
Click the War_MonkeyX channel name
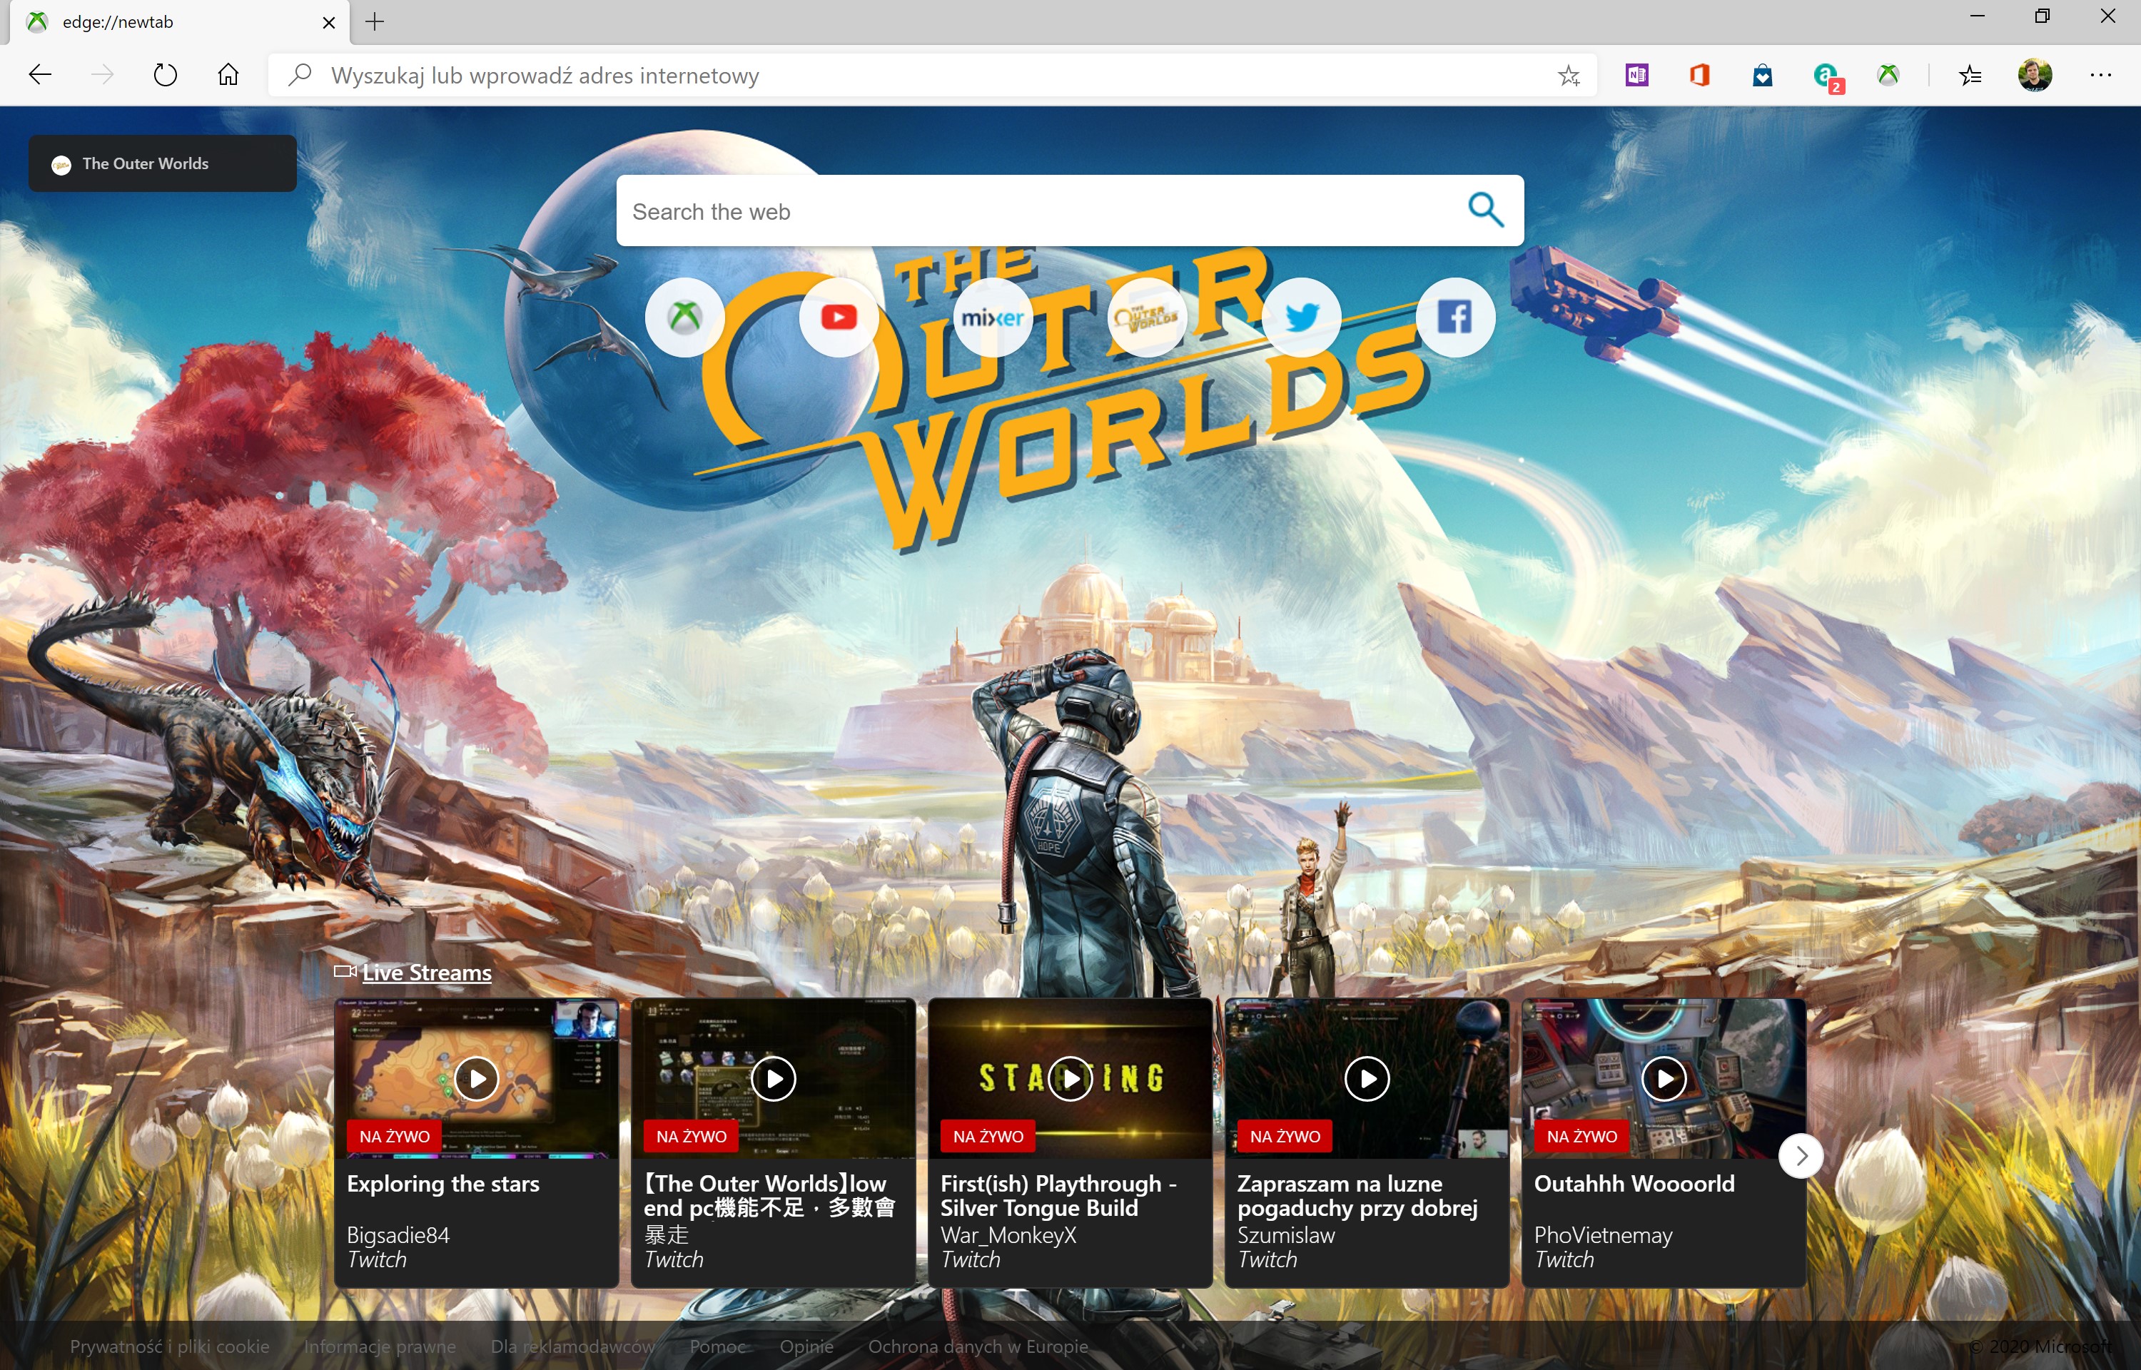coord(1008,1234)
